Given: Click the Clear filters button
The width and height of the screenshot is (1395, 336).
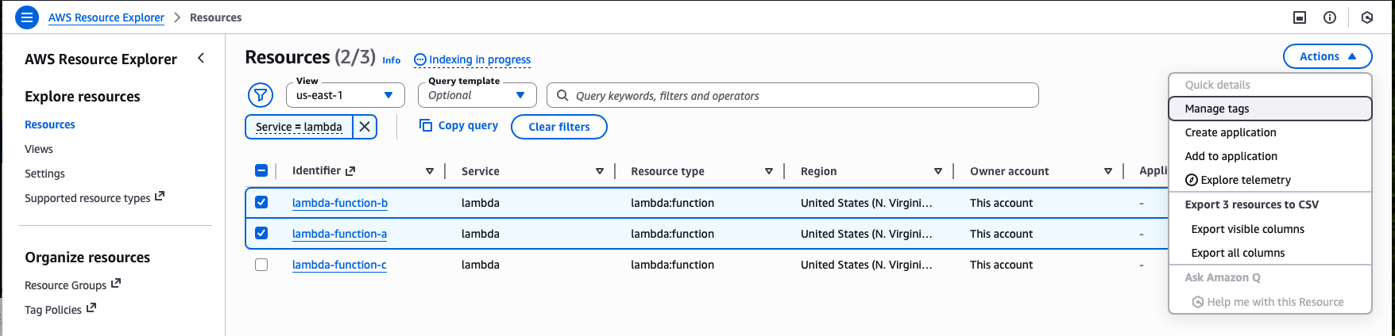Looking at the screenshot, I should [559, 127].
